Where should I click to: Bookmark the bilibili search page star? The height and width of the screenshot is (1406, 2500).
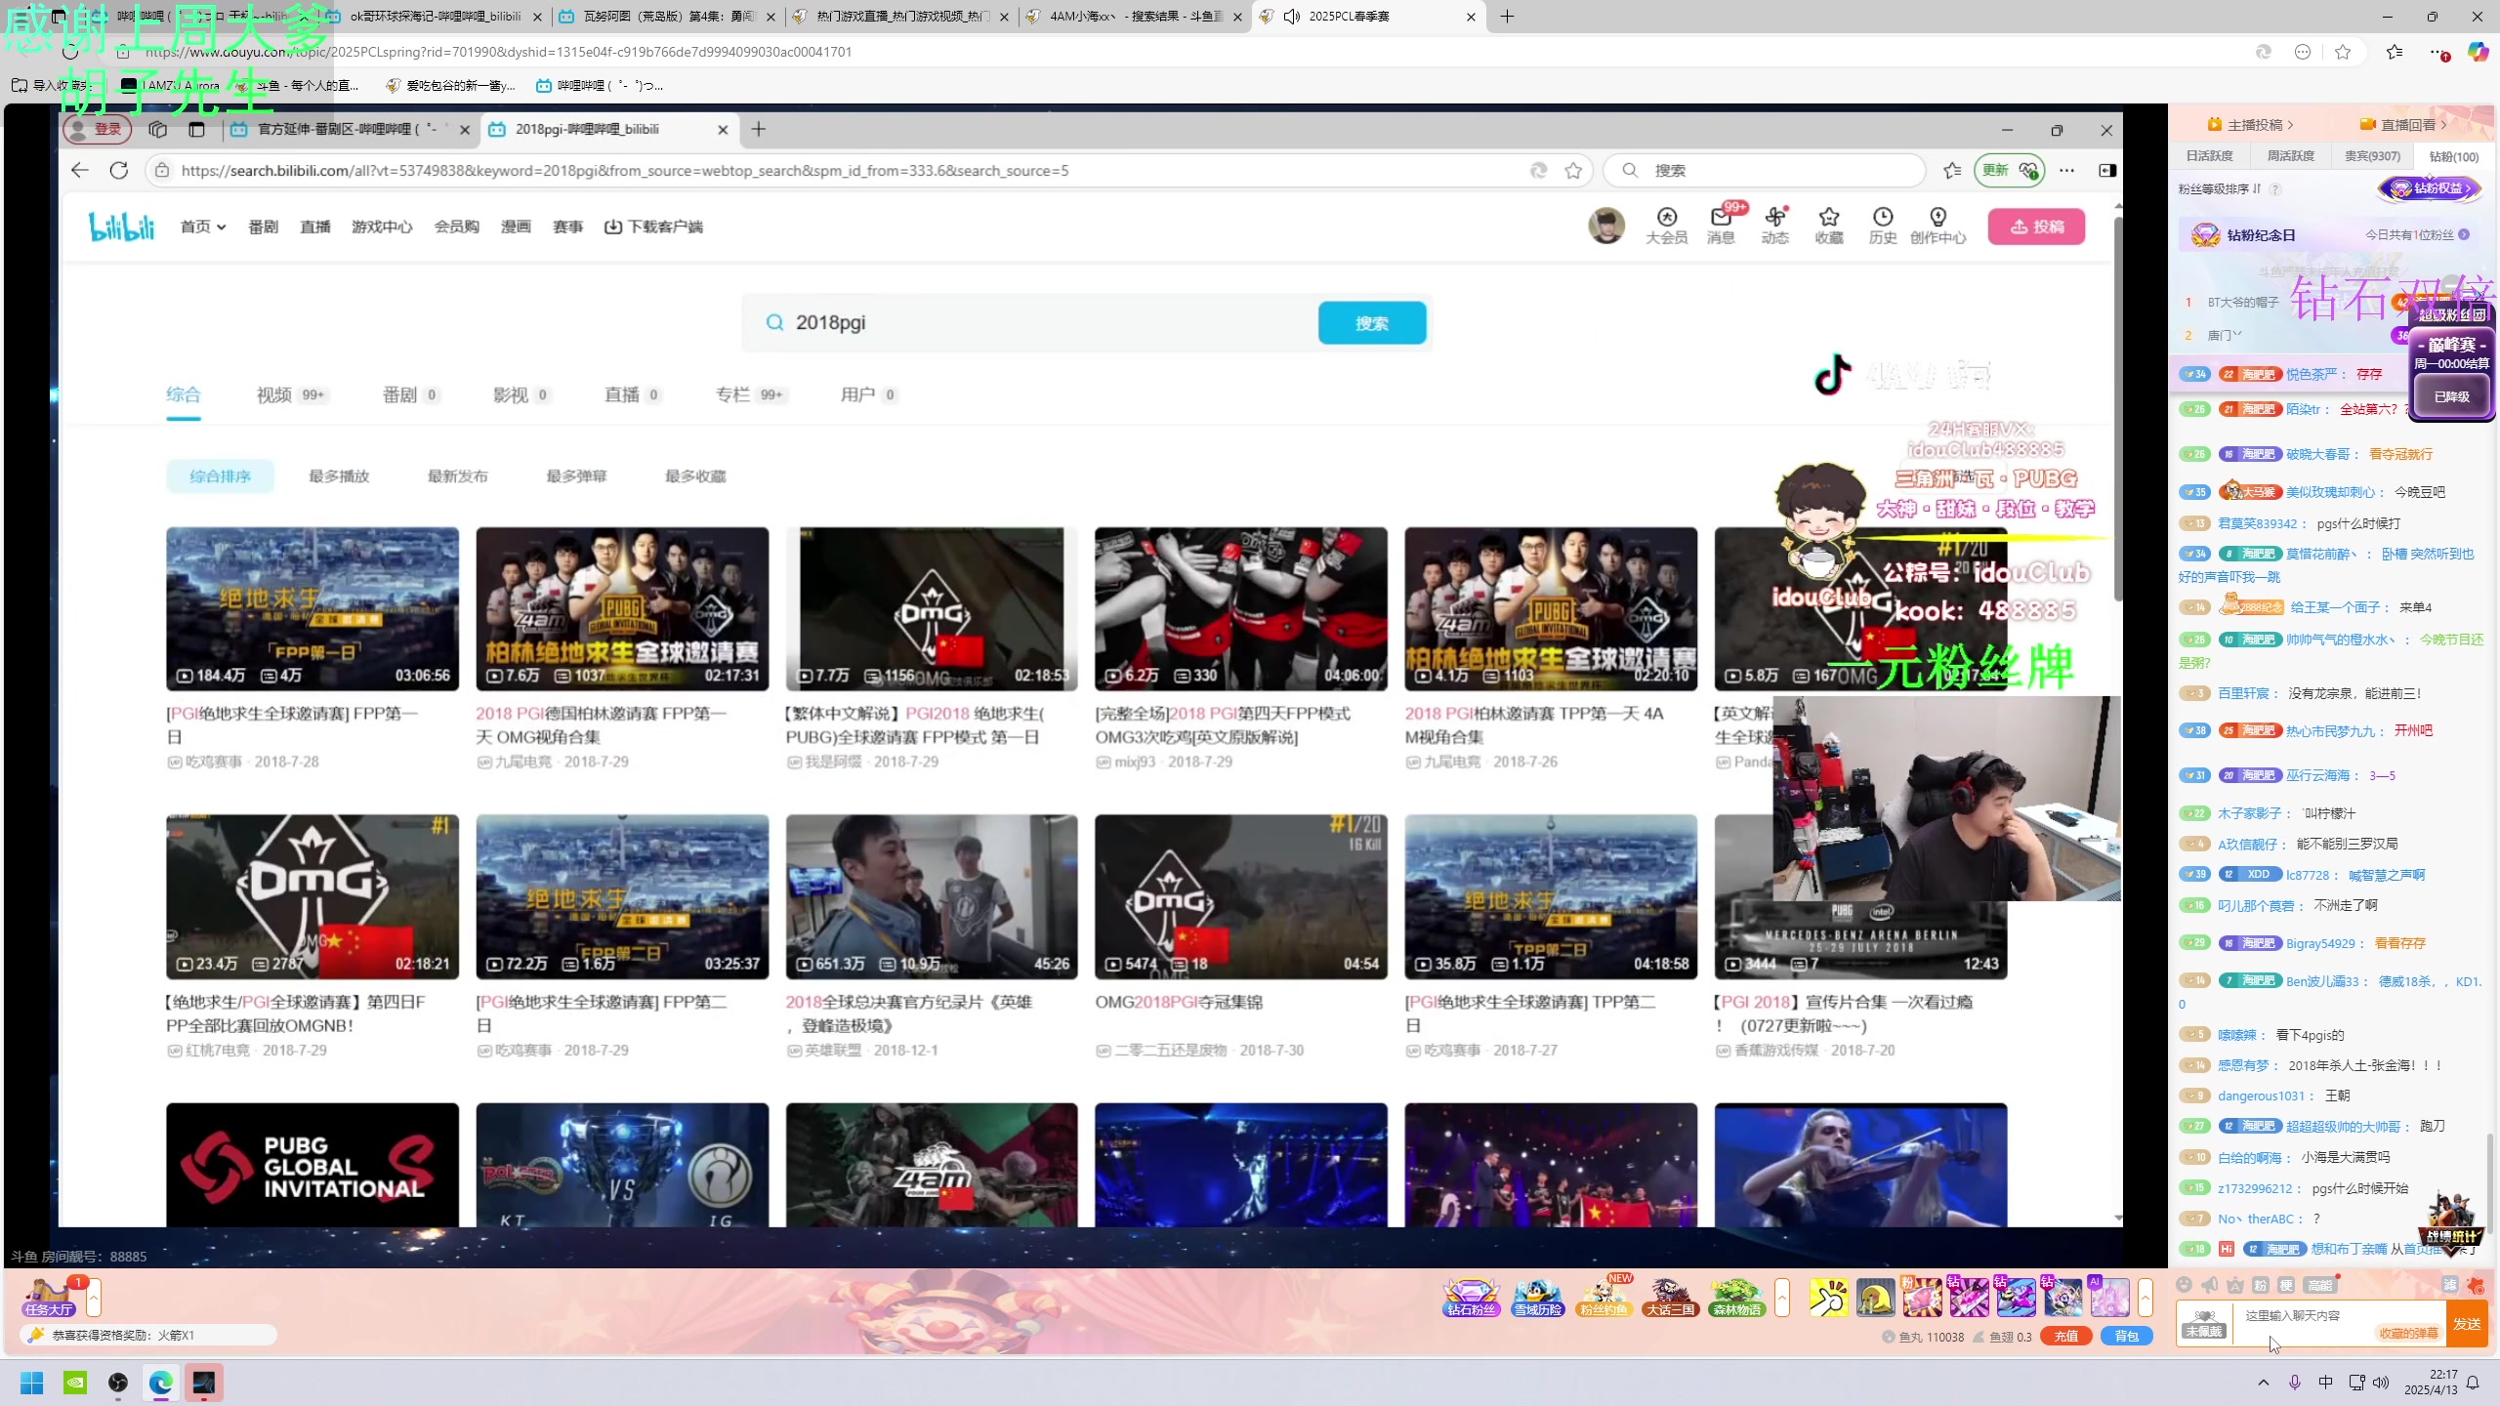1573,171
